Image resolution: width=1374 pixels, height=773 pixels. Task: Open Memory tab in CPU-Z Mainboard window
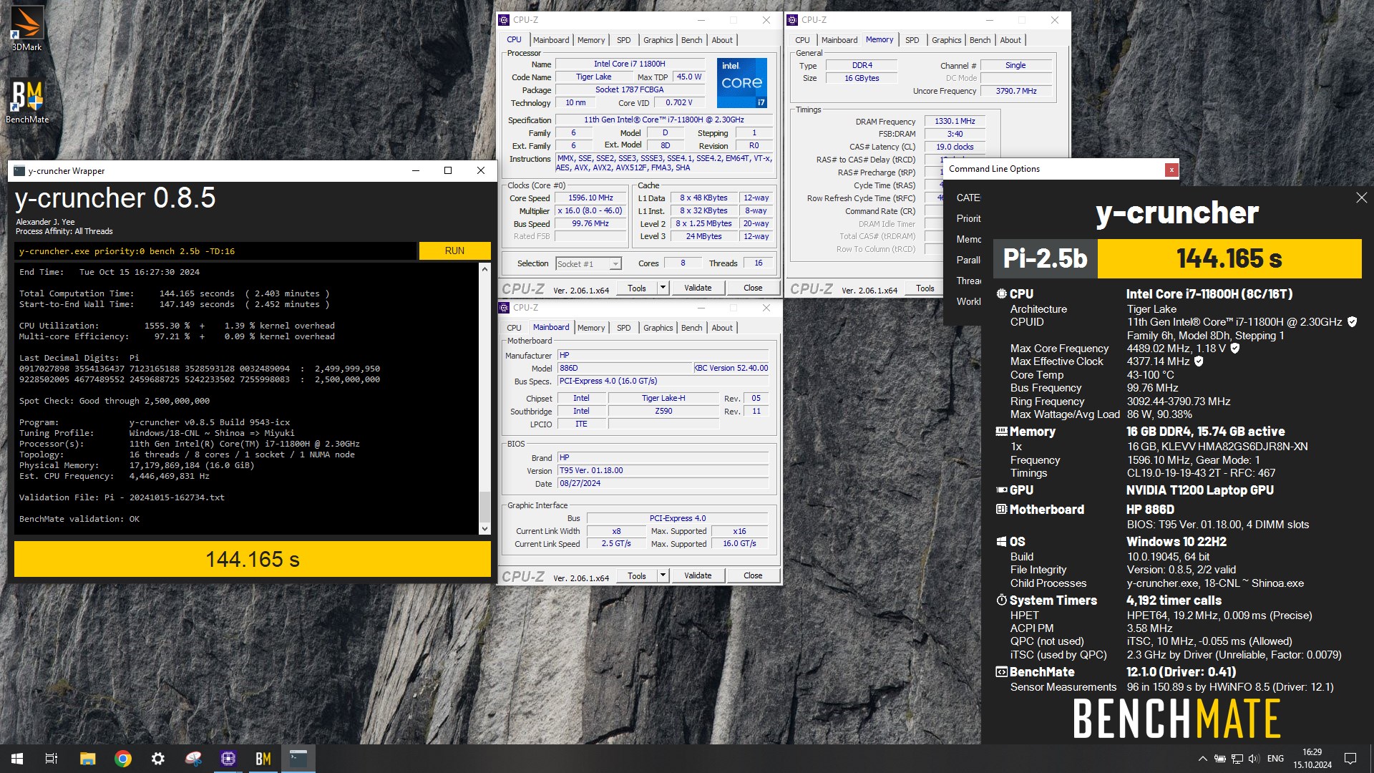coord(591,328)
